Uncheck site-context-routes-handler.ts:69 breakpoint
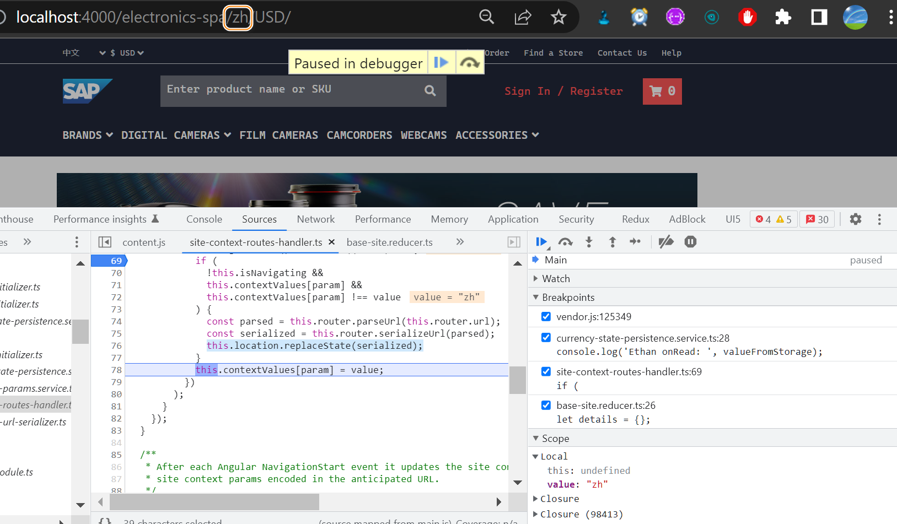This screenshot has height=524, width=897. (546, 371)
